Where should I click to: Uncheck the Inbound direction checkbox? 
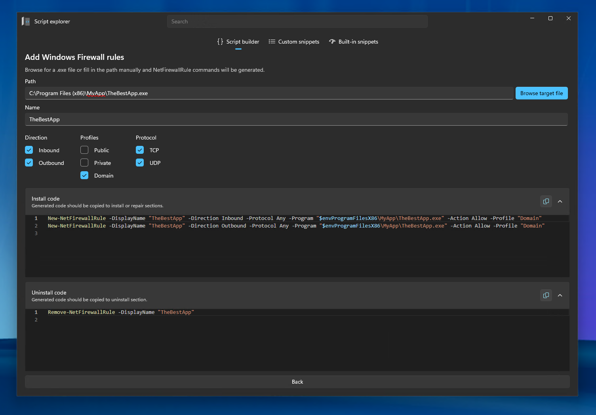[29, 150]
